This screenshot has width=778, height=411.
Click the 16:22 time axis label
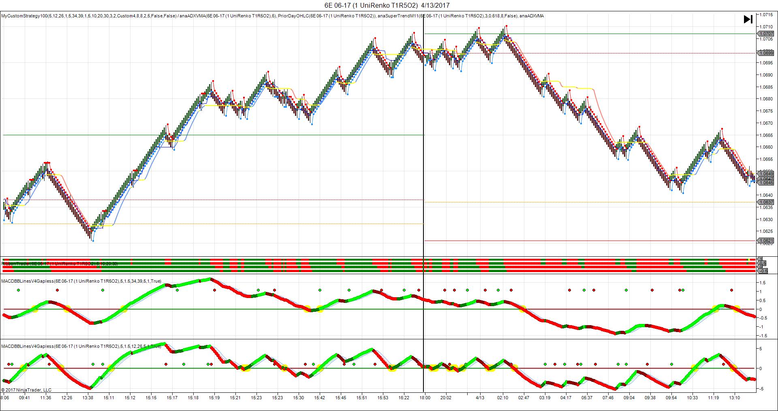(x=404, y=398)
